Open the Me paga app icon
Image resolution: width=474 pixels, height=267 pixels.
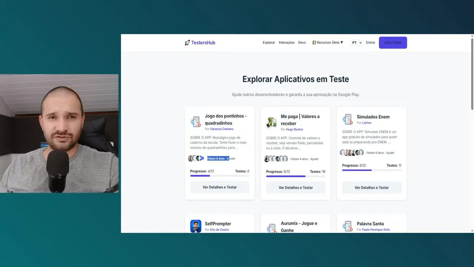tap(271, 122)
